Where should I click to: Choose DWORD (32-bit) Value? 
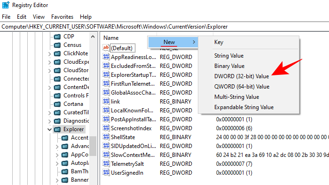click(249, 76)
